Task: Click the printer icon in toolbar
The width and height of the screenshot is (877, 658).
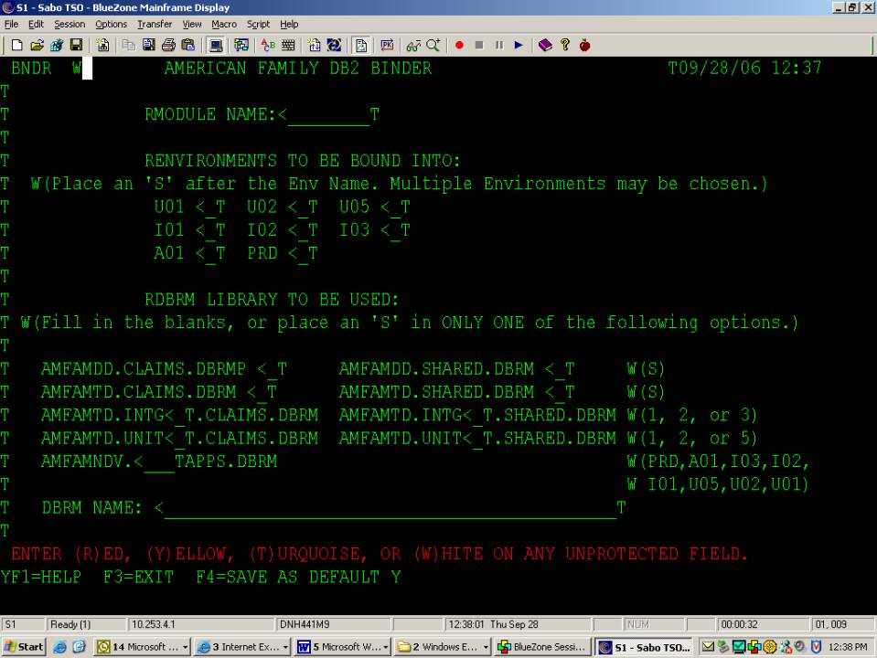Action: coord(168,46)
